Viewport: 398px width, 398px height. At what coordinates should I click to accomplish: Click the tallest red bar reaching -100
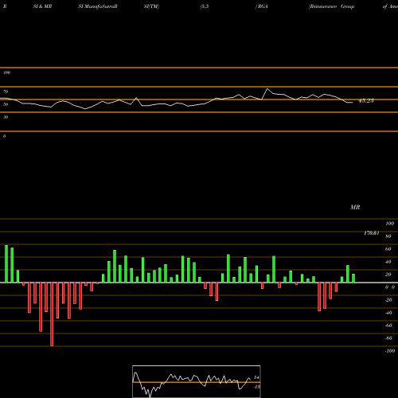(x=52, y=314)
